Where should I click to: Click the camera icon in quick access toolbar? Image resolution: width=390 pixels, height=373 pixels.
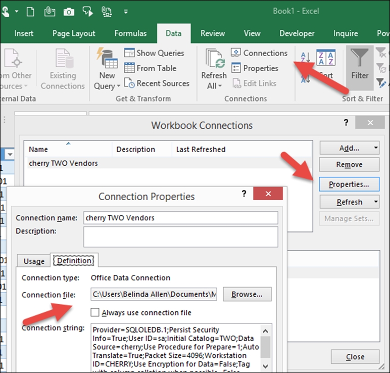(x=69, y=12)
